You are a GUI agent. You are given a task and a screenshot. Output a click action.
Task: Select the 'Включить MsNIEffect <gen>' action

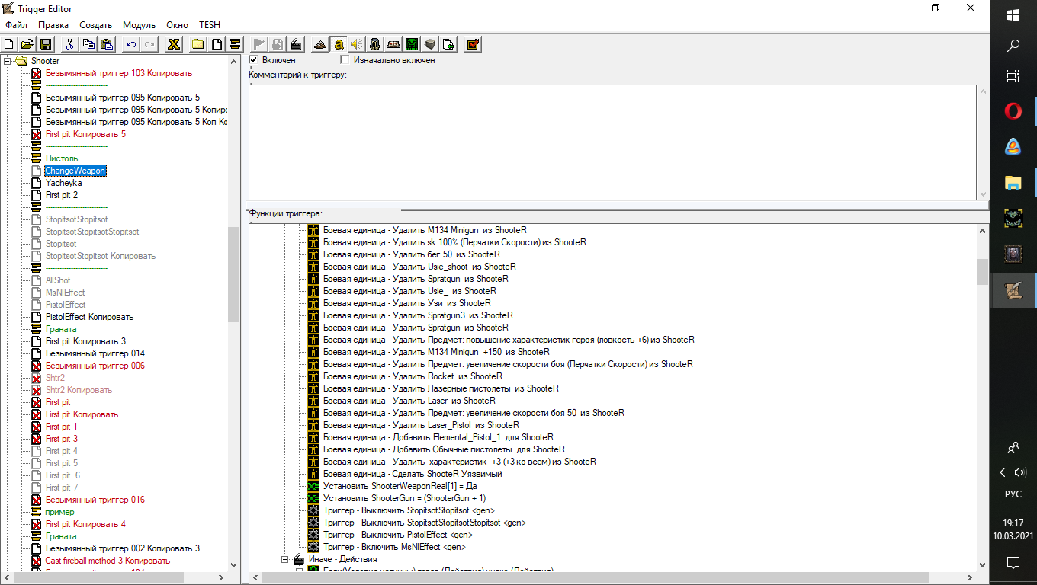pyautogui.click(x=394, y=547)
